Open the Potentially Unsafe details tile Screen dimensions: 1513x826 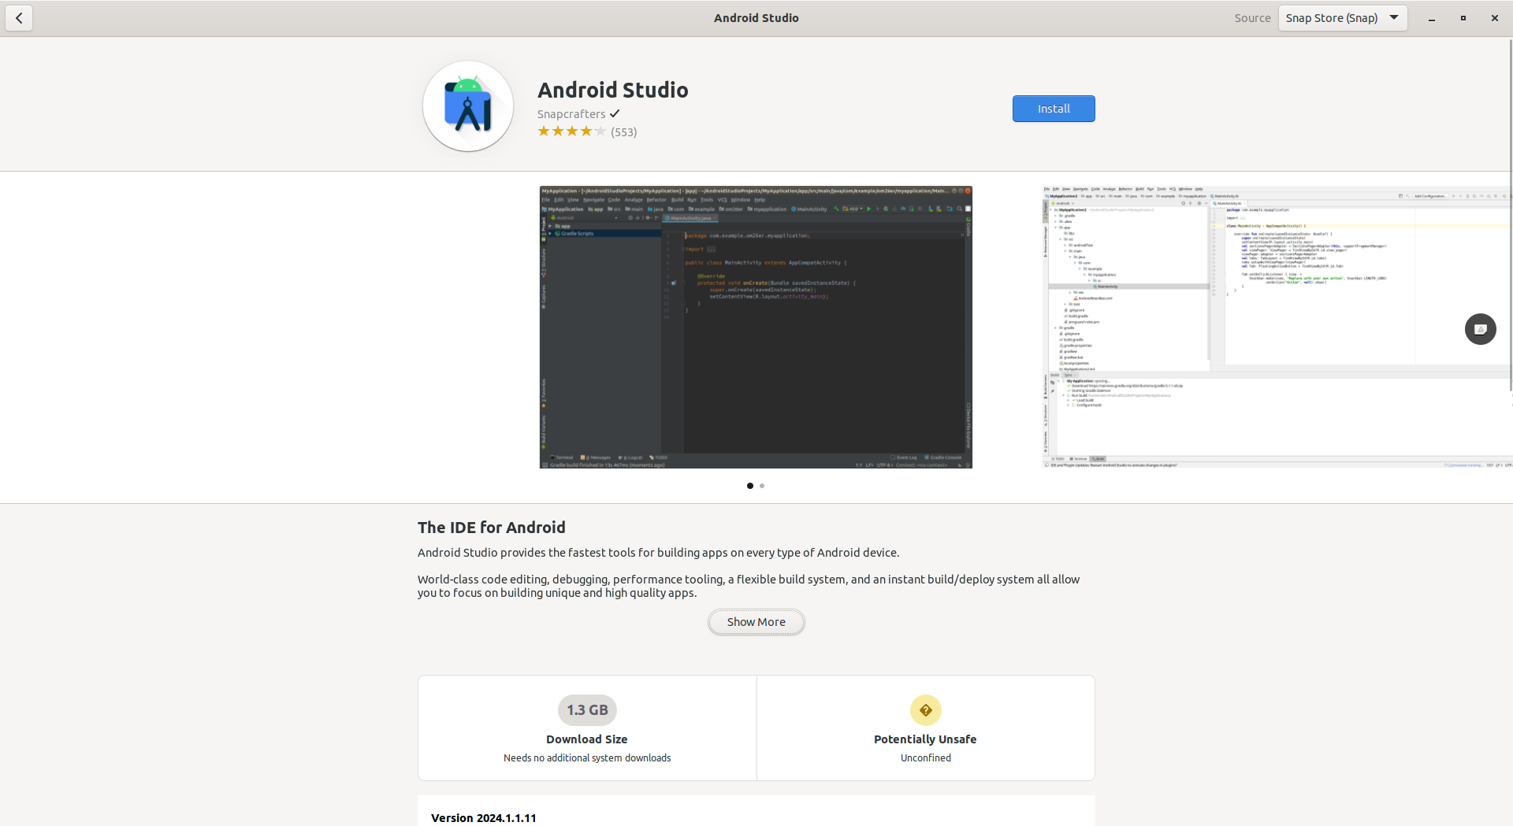[x=926, y=728]
